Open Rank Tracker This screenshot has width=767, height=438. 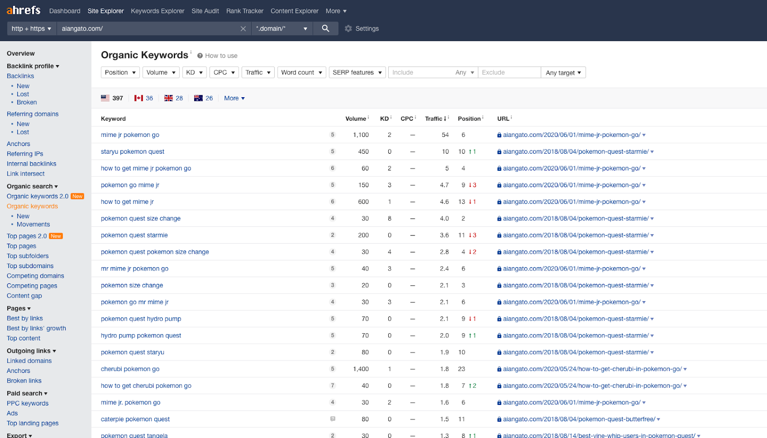pyautogui.click(x=245, y=11)
